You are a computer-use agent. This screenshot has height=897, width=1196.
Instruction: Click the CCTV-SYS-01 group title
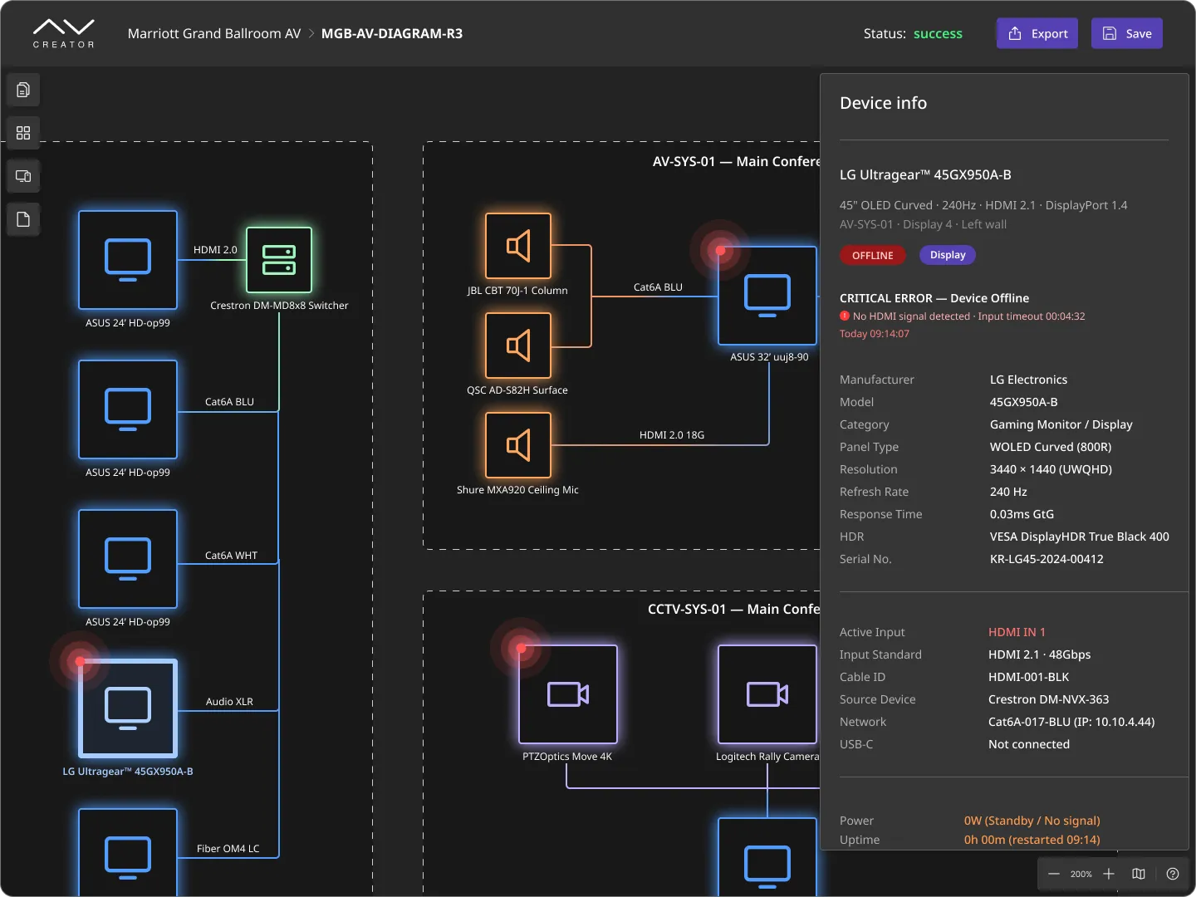[x=733, y=609]
